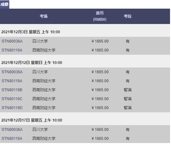Choose STN80119A 西南财经大学 on December 12
Screen dimensions: 171x144
click(85, 81)
